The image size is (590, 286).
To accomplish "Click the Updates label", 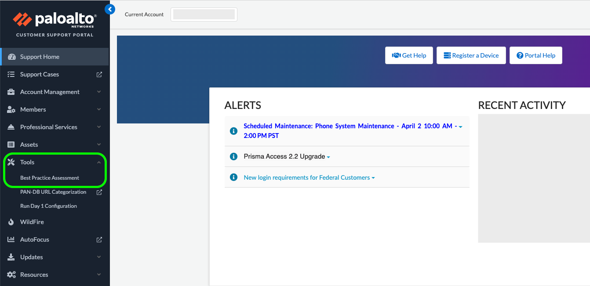I will click(32, 257).
